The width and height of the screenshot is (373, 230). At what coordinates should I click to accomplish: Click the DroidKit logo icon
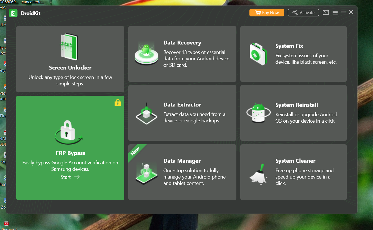pyautogui.click(x=13, y=13)
